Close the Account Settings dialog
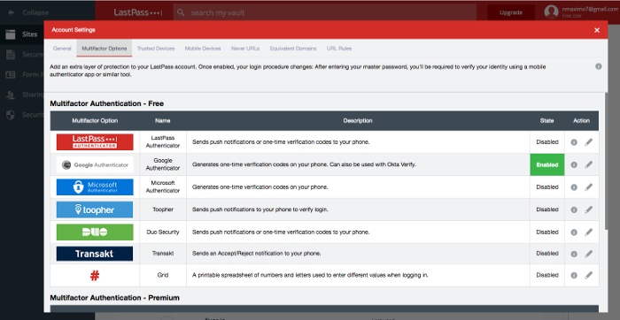The height and width of the screenshot is (320, 620). 597,30
